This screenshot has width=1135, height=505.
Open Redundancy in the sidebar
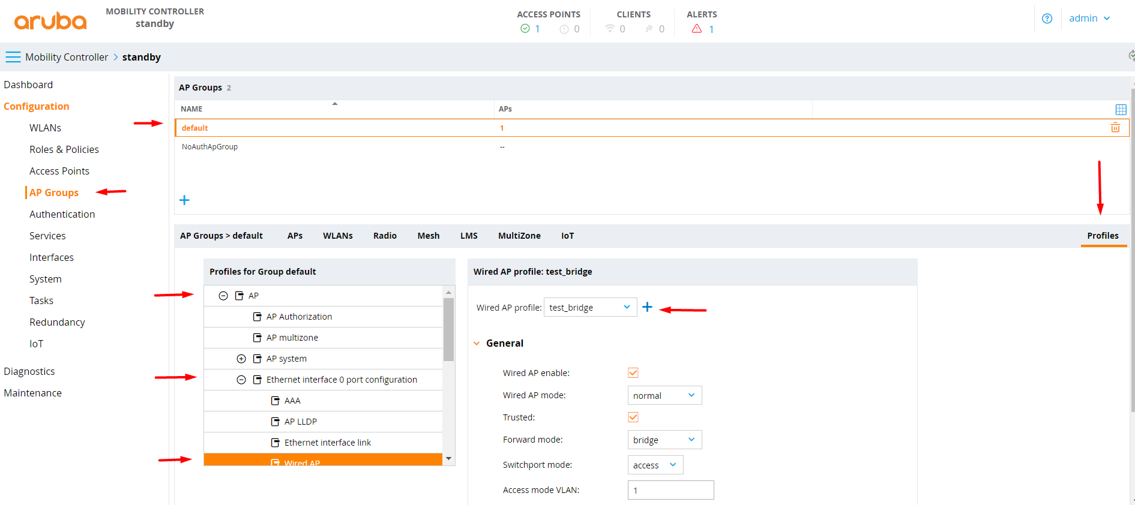57,322
